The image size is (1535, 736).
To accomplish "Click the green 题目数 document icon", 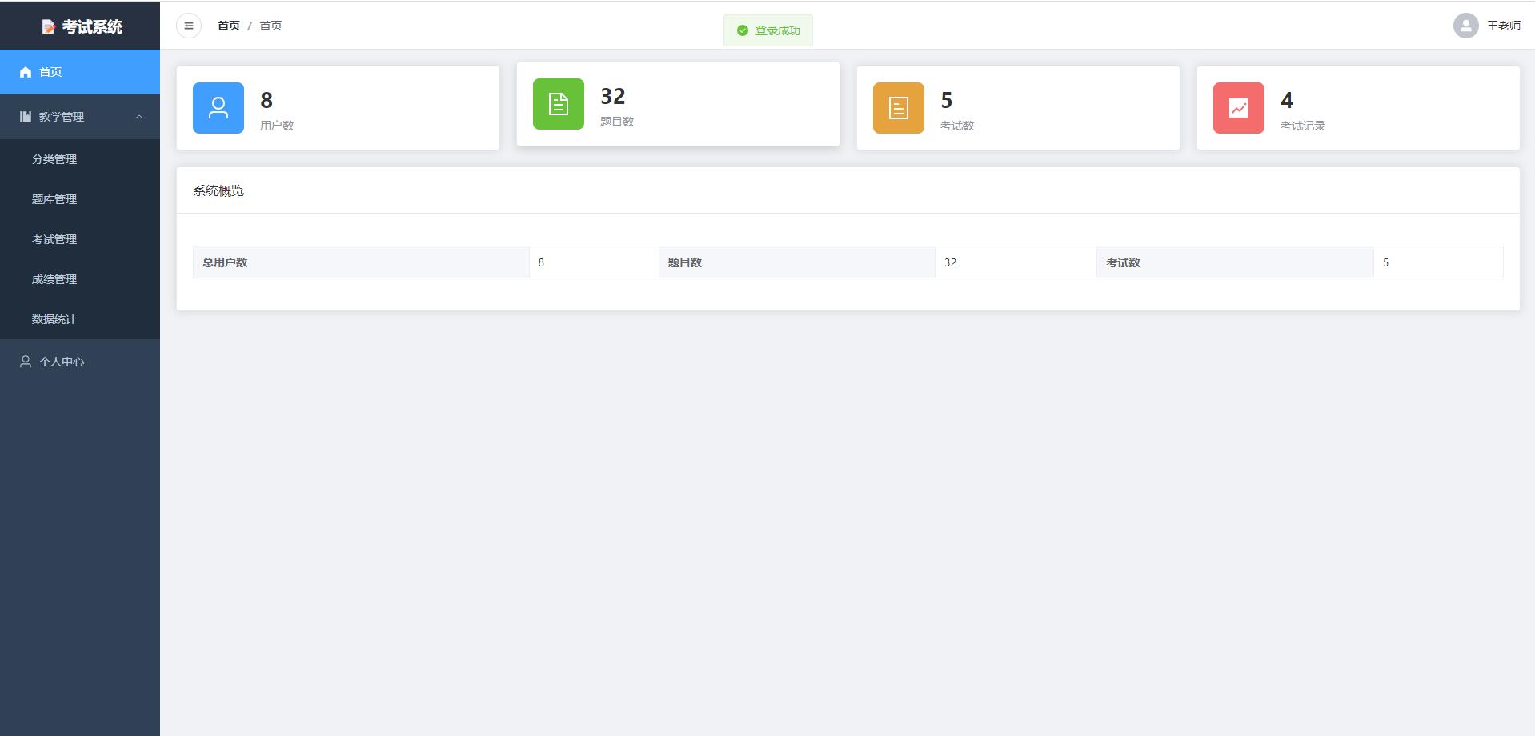I will (x=559, y=104).
